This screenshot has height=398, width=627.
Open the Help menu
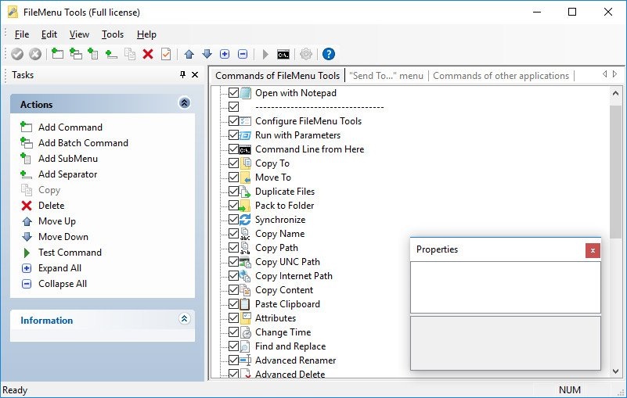click(x=146, y=34)
